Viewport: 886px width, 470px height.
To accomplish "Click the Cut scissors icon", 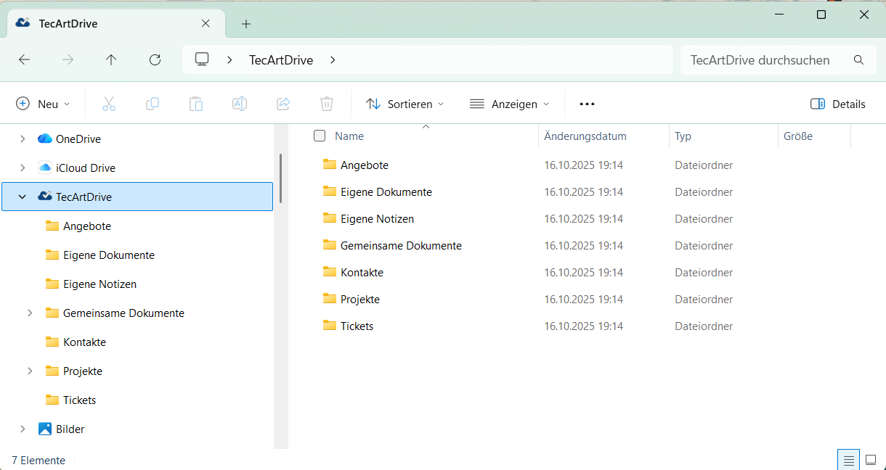I will (109, 104).
